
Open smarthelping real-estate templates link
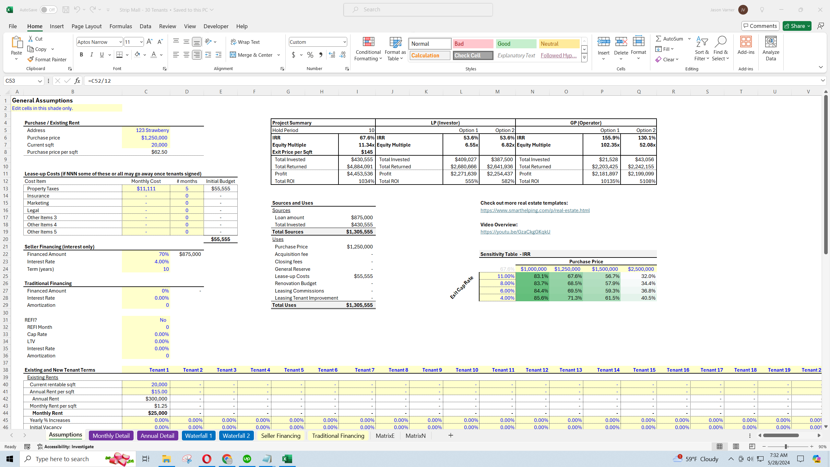(x=535, y=210)
